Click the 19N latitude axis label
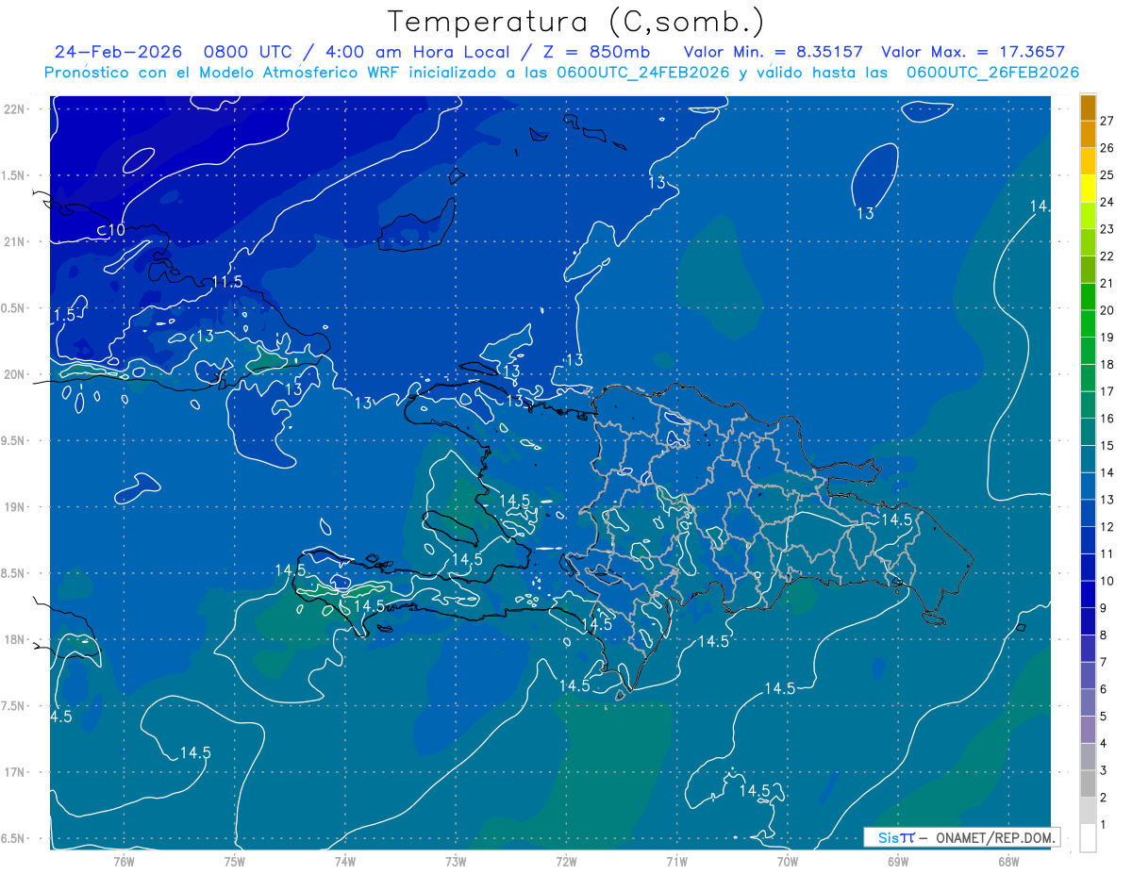 click(14, 506)
